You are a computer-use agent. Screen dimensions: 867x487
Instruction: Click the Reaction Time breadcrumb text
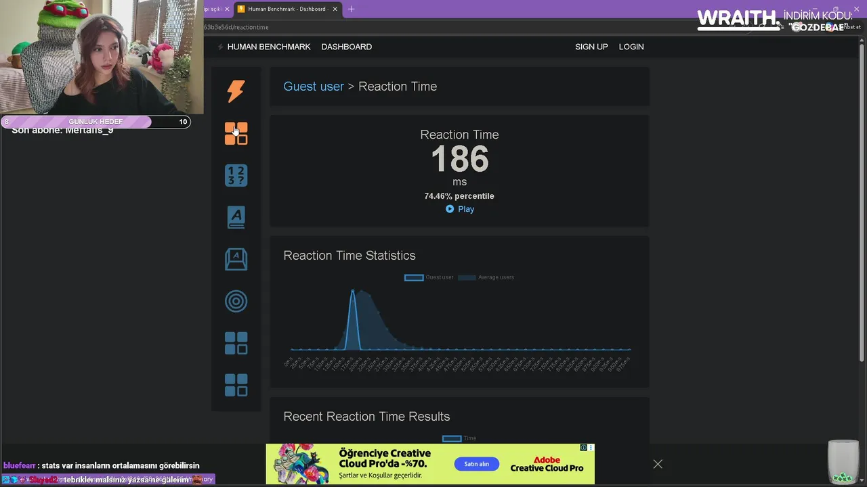398,87
